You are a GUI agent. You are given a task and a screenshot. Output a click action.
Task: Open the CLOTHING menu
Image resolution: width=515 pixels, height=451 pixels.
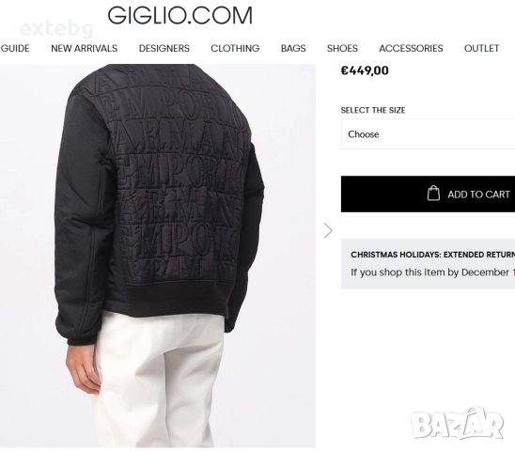(235, 48)
